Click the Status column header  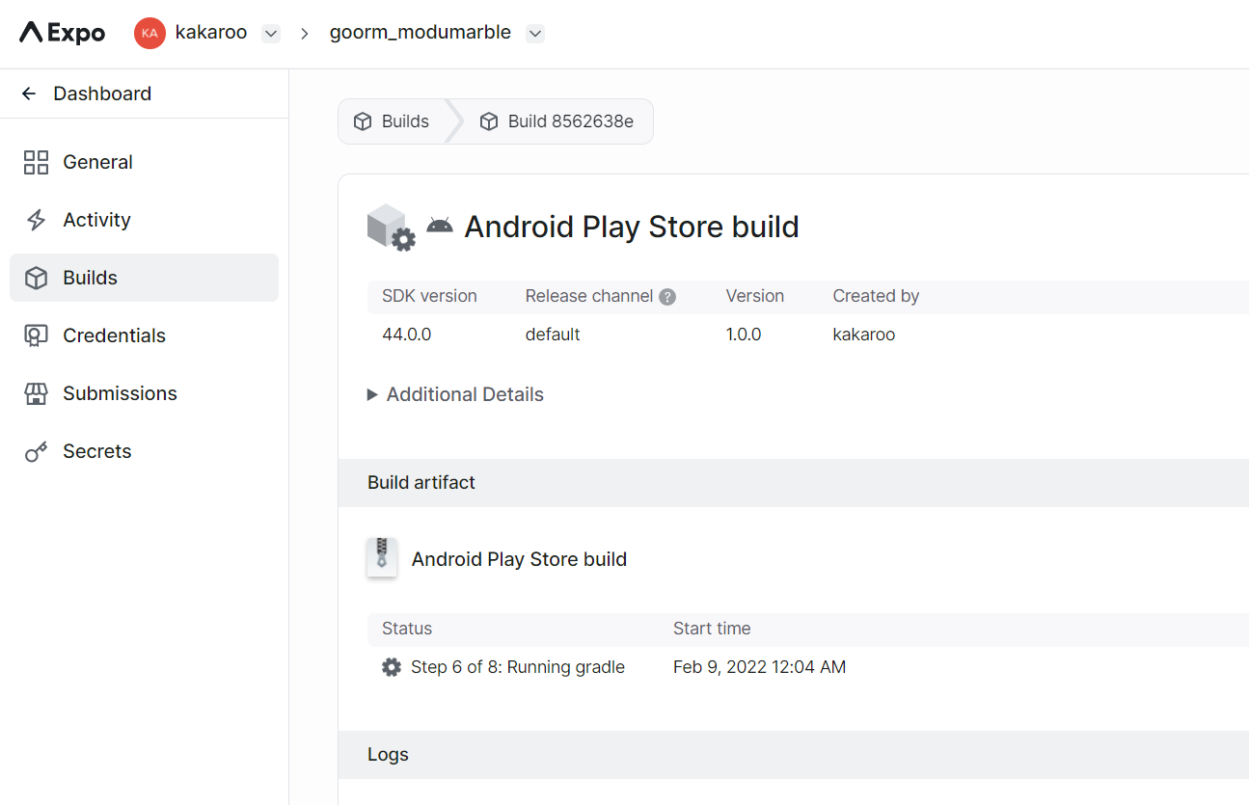[407, 629]
